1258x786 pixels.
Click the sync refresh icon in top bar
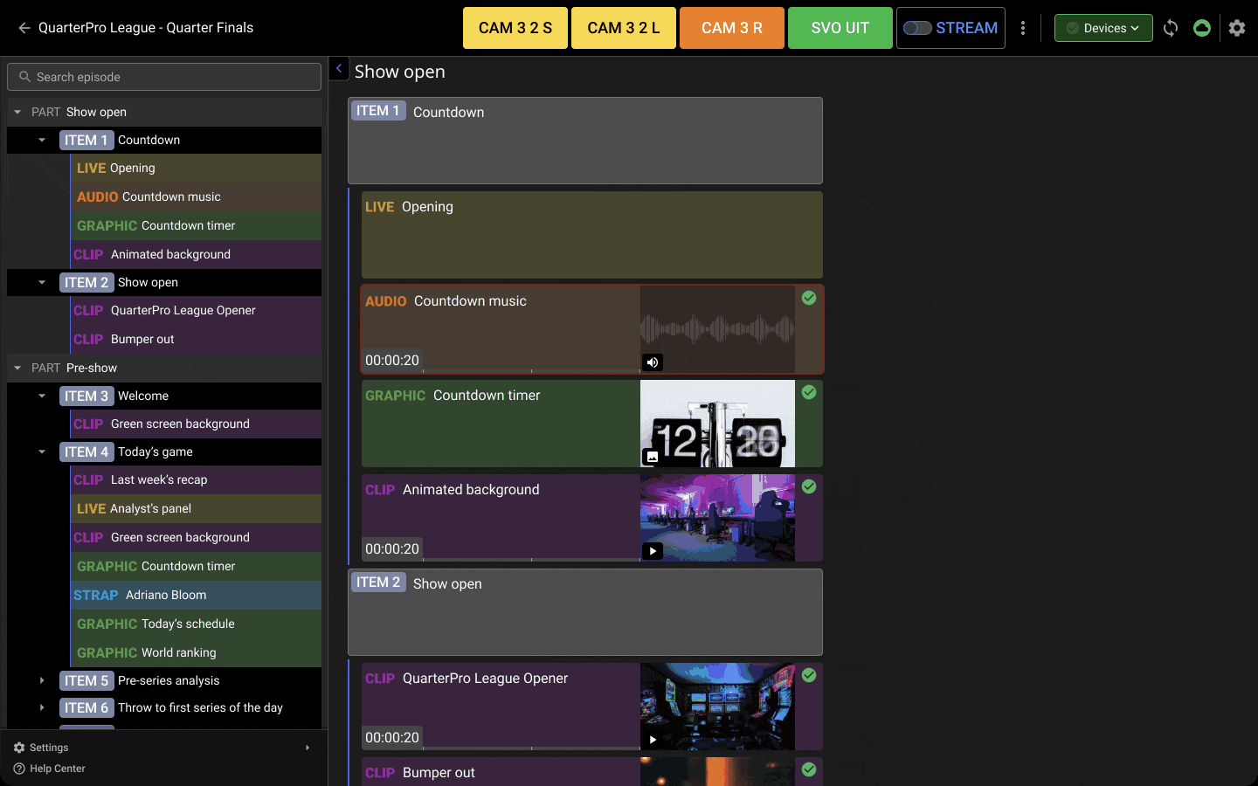pos(1171,28)
